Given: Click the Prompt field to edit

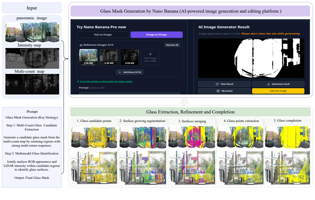Looking at the screenshot, I should pos(130,94).
